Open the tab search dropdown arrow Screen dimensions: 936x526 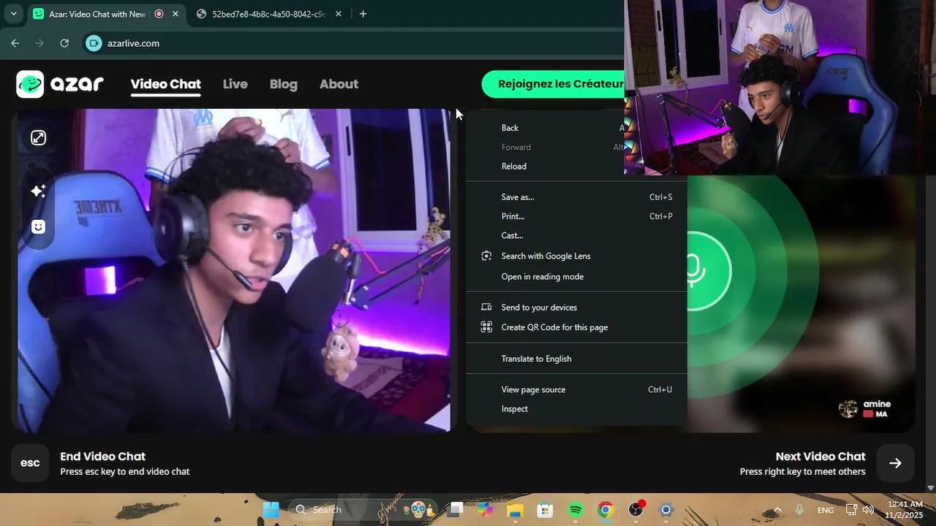point(13,14)
